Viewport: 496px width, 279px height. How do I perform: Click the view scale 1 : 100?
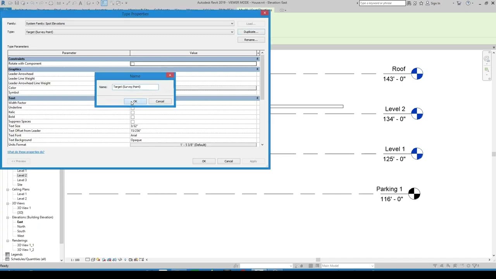[x=75, y=260]
